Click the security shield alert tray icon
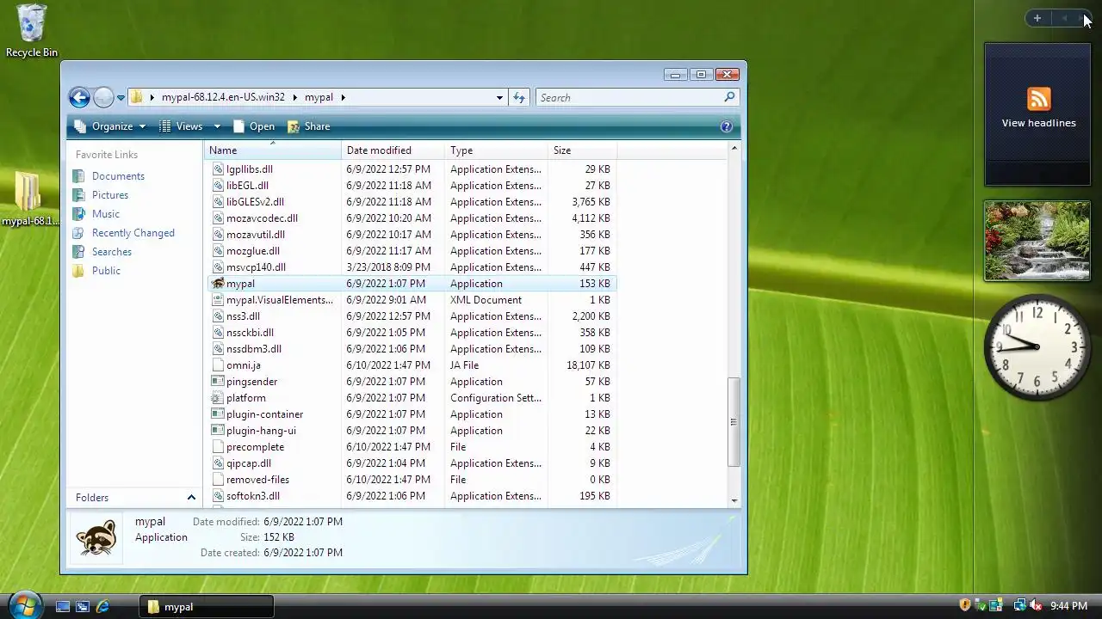The image size is (1102, 619). point(965,605)
